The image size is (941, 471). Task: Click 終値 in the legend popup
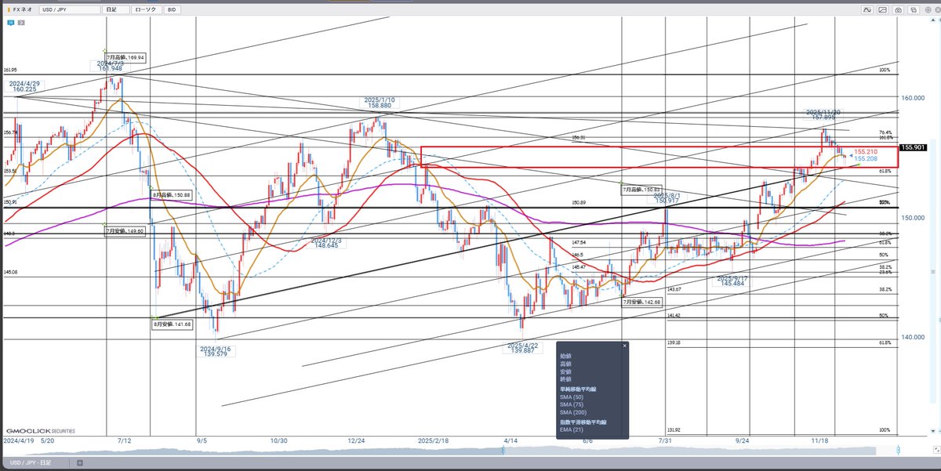click(566, 379)
